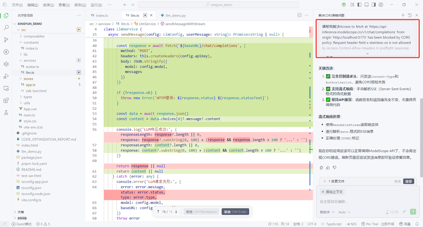The height and width of the screenshot is (227, 423).
Task: Toggle primary side bar visibility
Action: tap(360, 5)
